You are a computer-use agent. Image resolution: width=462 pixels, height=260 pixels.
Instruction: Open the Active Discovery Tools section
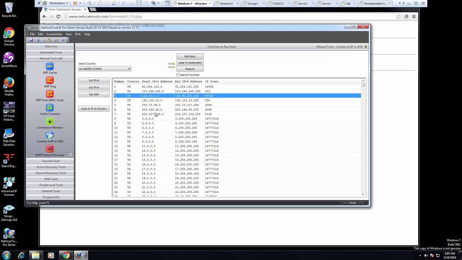point(51,167)
